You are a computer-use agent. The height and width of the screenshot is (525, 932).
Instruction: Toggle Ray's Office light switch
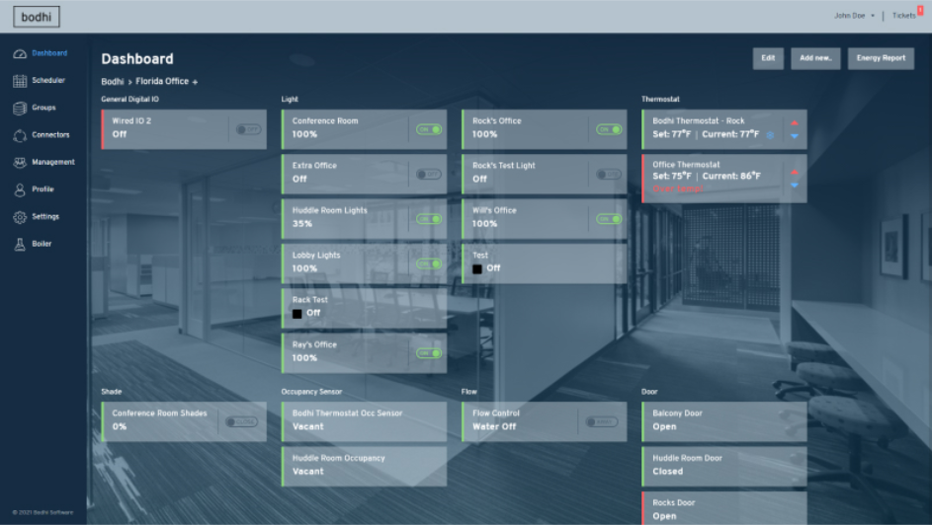(429, 353)
